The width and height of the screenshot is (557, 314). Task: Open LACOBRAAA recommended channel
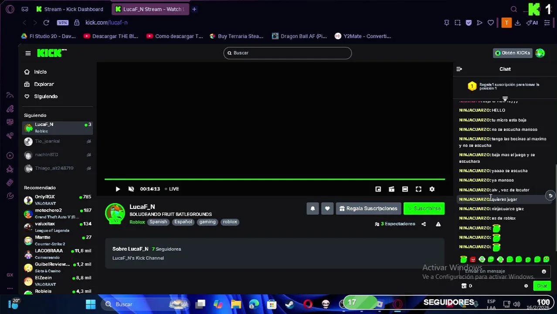58,254
